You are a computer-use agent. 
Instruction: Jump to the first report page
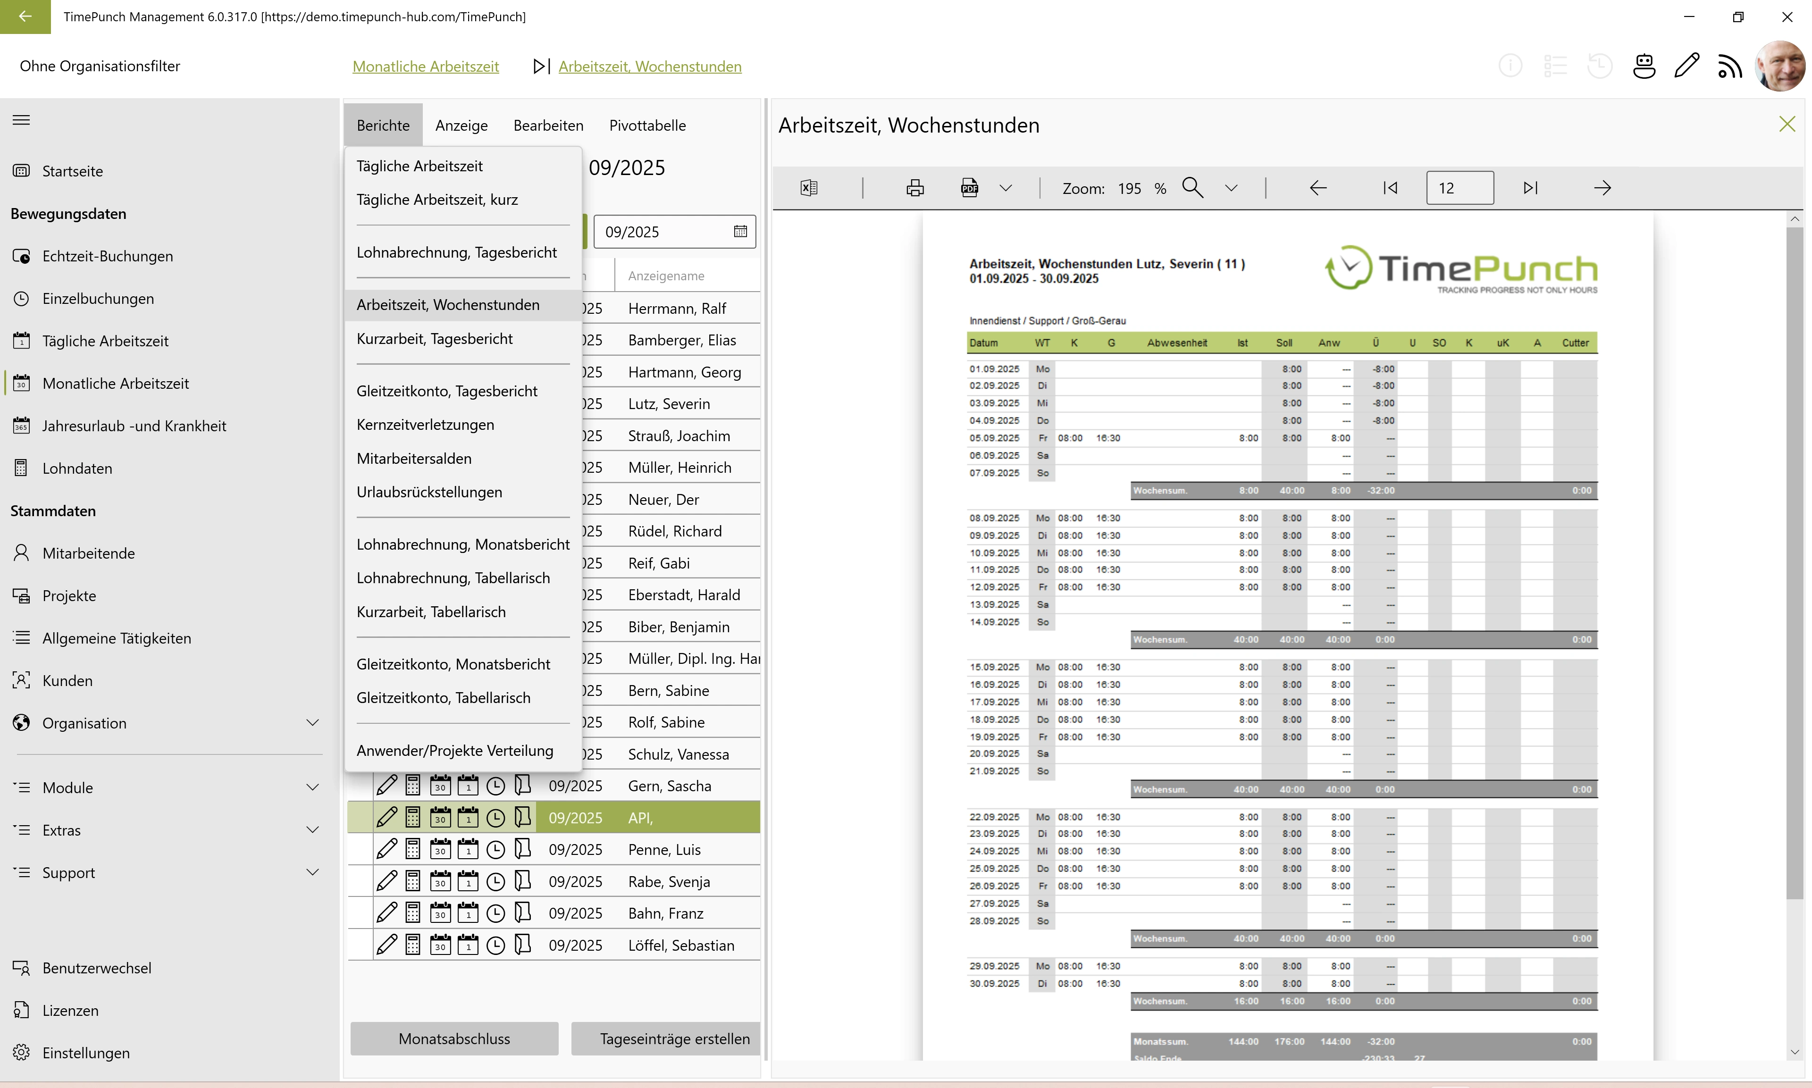pos(1390,188)
